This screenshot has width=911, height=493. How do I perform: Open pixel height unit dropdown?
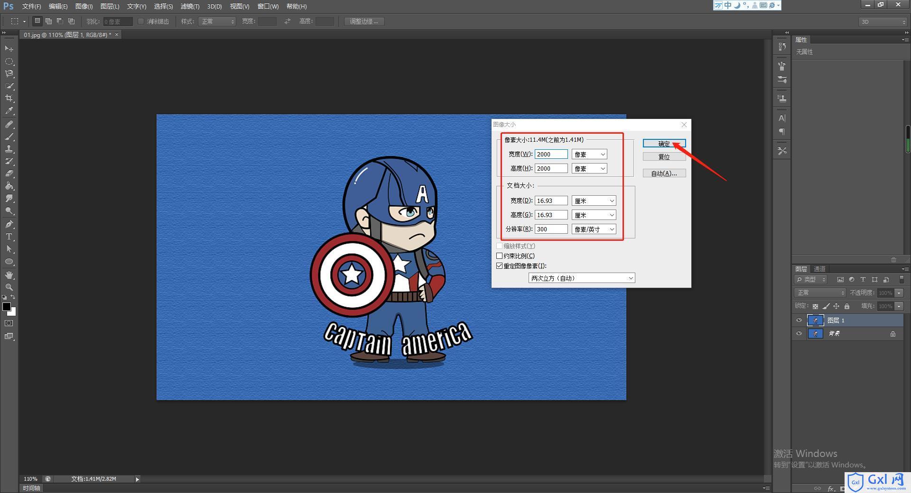589,169
